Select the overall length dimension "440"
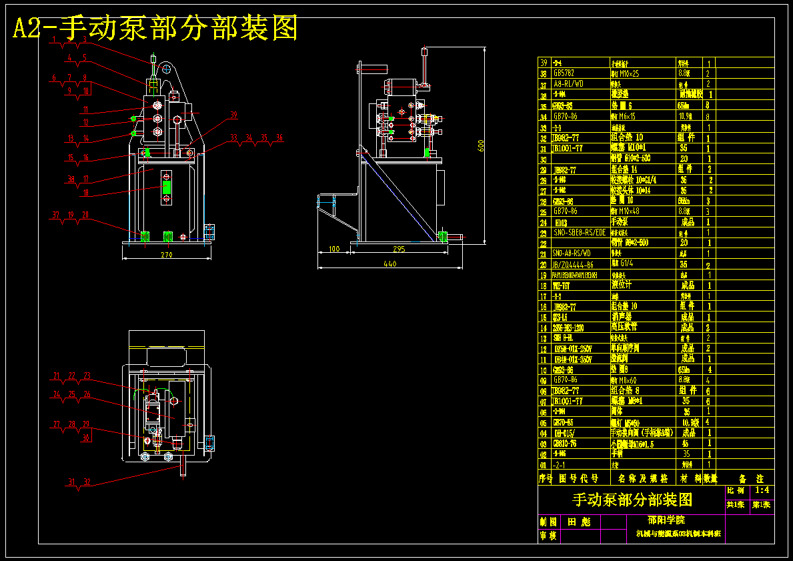This screenshot has height=561, width=793. click(390, 263)
